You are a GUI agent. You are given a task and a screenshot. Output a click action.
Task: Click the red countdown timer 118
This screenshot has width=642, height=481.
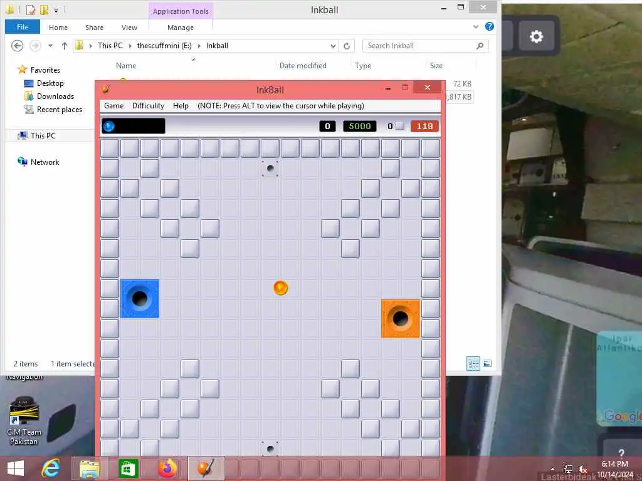click(x=424, y=126)
